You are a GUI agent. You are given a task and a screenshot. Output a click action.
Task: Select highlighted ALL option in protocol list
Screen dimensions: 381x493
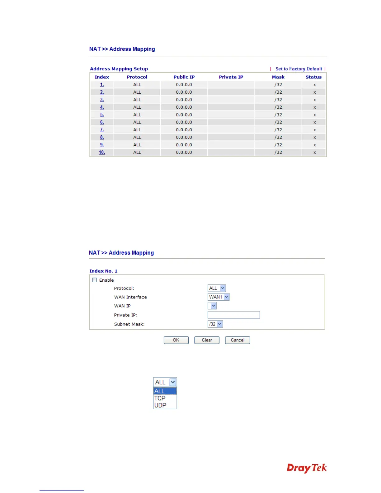pyautogui.click(x=165, y=391)
